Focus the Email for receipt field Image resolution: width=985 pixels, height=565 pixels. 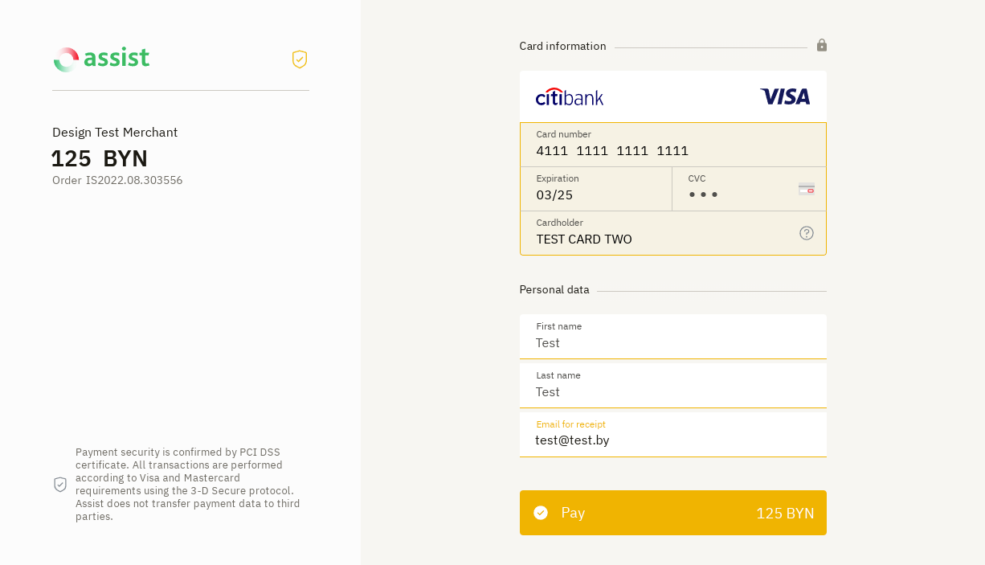click(672, 440)
